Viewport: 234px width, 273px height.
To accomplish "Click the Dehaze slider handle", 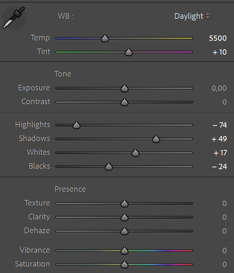I will pos(124,231).
